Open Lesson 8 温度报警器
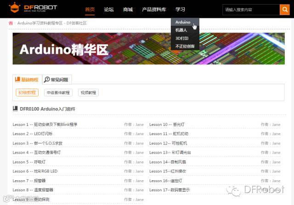This screenshot has height=205, width=294. point(33,190)
